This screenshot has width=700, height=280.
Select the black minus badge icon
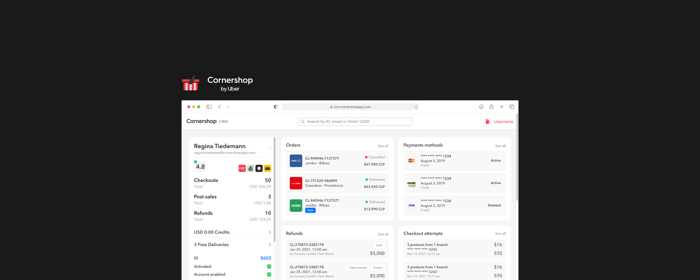pyautogui.click(x=259, y=168)
